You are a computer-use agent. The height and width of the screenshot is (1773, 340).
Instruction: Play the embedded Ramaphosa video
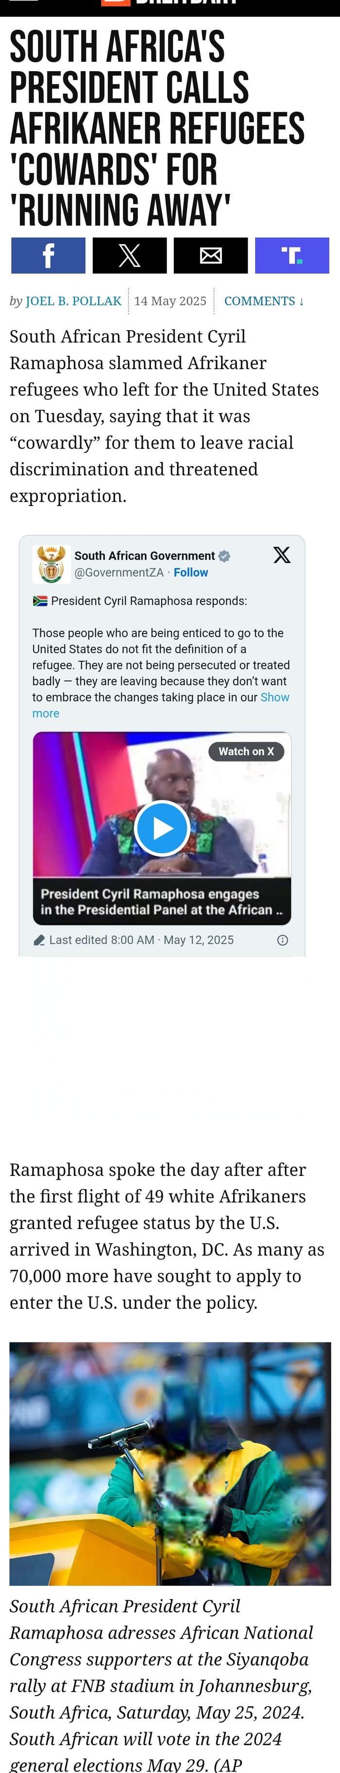pyautogui.click(x=162, y=828)
